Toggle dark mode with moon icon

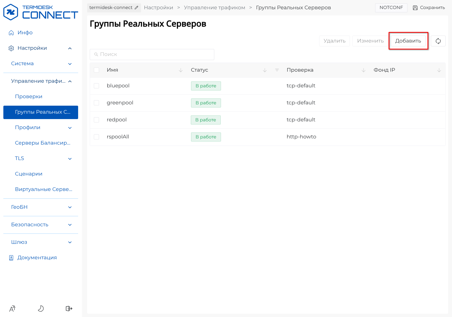tap(41, 308)
